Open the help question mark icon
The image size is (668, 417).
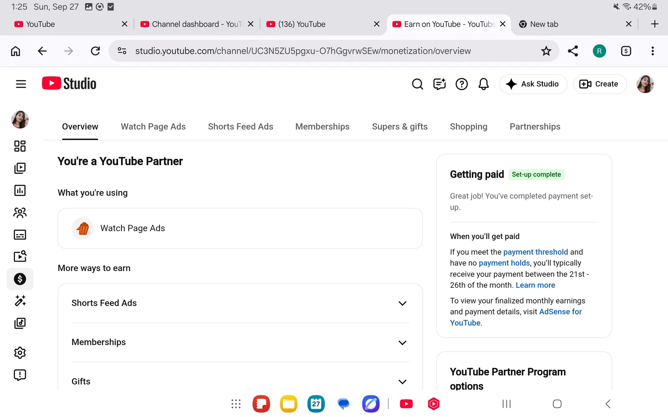click(462, 84)
